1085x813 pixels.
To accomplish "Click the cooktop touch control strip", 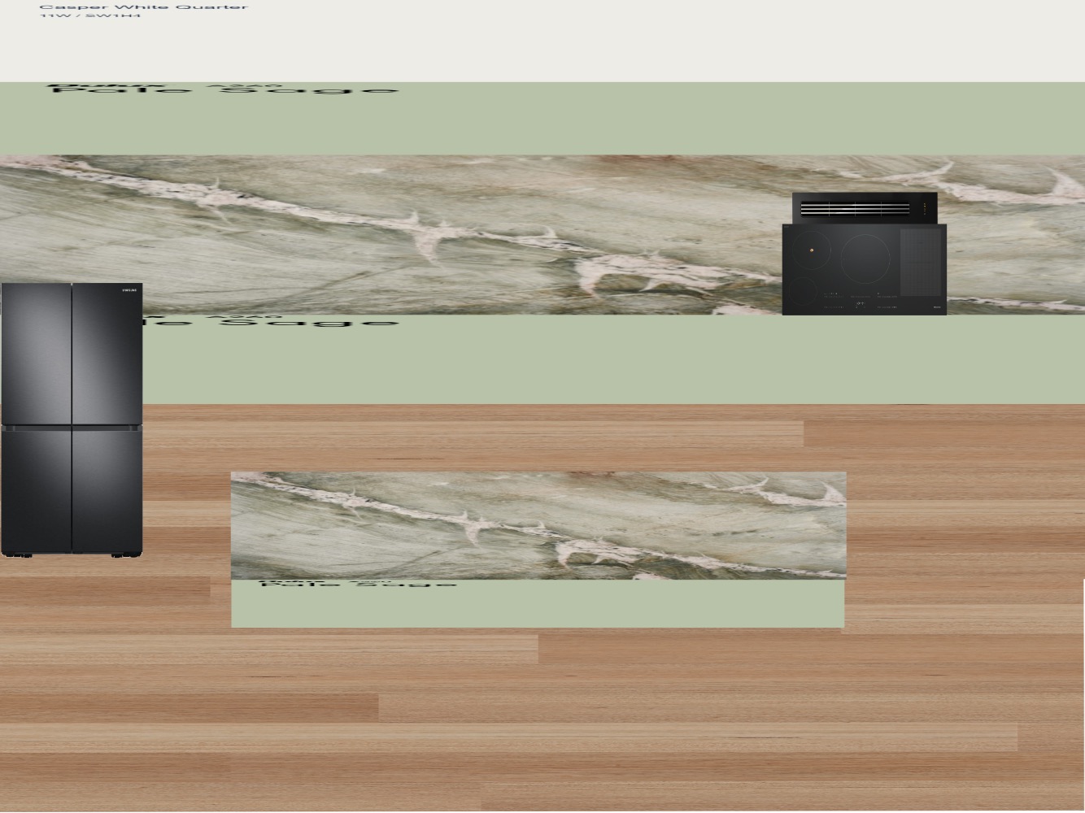I will point(861,301).
